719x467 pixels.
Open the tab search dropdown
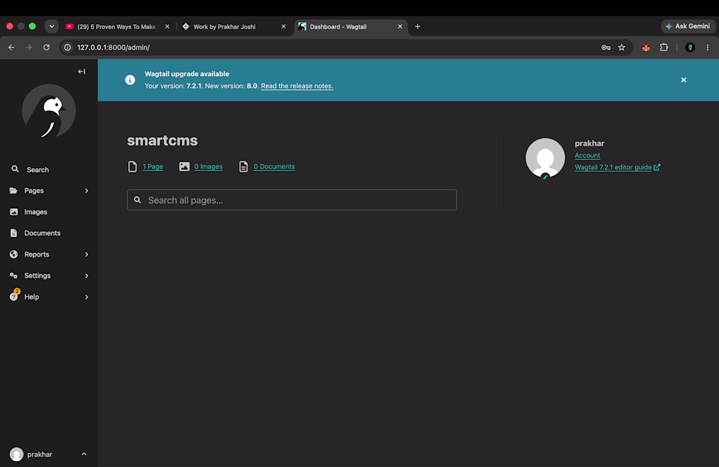click(52, 27)
